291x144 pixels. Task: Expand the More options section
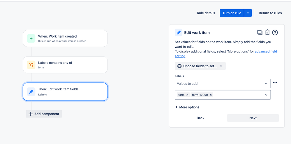pyautogui.click(x=187, y=107)
